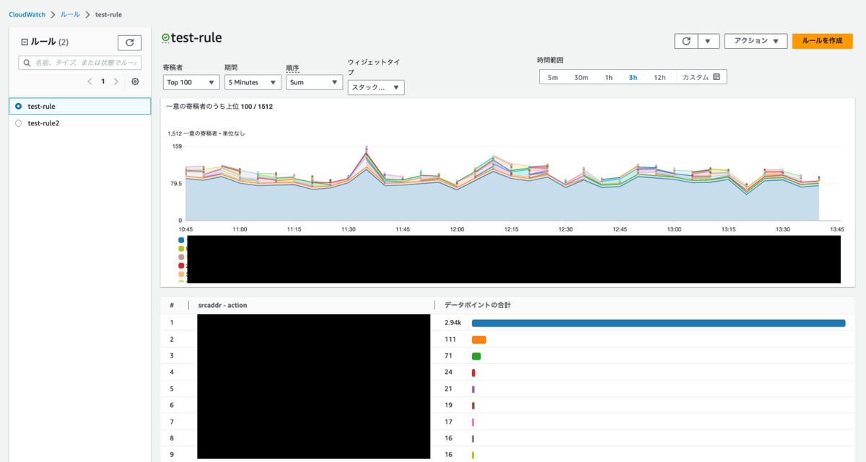
Task: Click the light orange legend swatch
Action: (181, 275)
